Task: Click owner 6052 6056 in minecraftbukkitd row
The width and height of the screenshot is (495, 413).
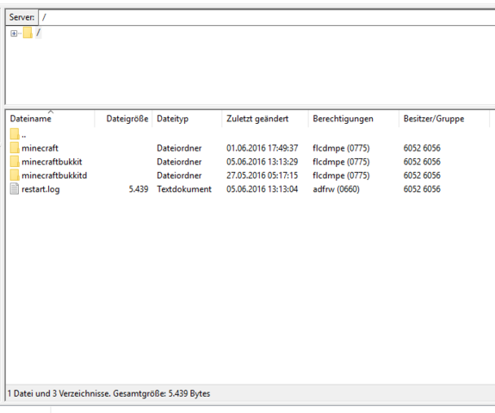Action: (422, 176)
